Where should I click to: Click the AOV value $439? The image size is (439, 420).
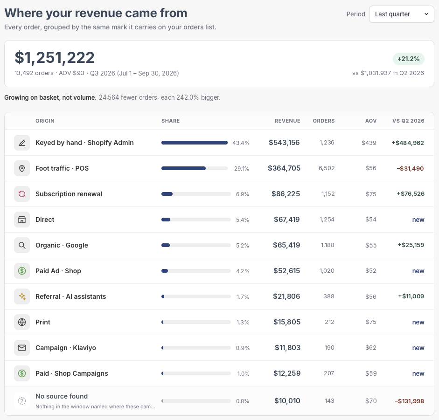pos(369,143)
